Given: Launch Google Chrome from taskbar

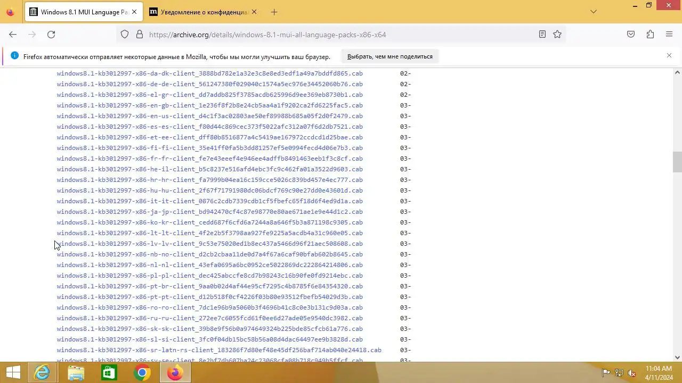Looking at the screenshot, I should coord(142,372).
